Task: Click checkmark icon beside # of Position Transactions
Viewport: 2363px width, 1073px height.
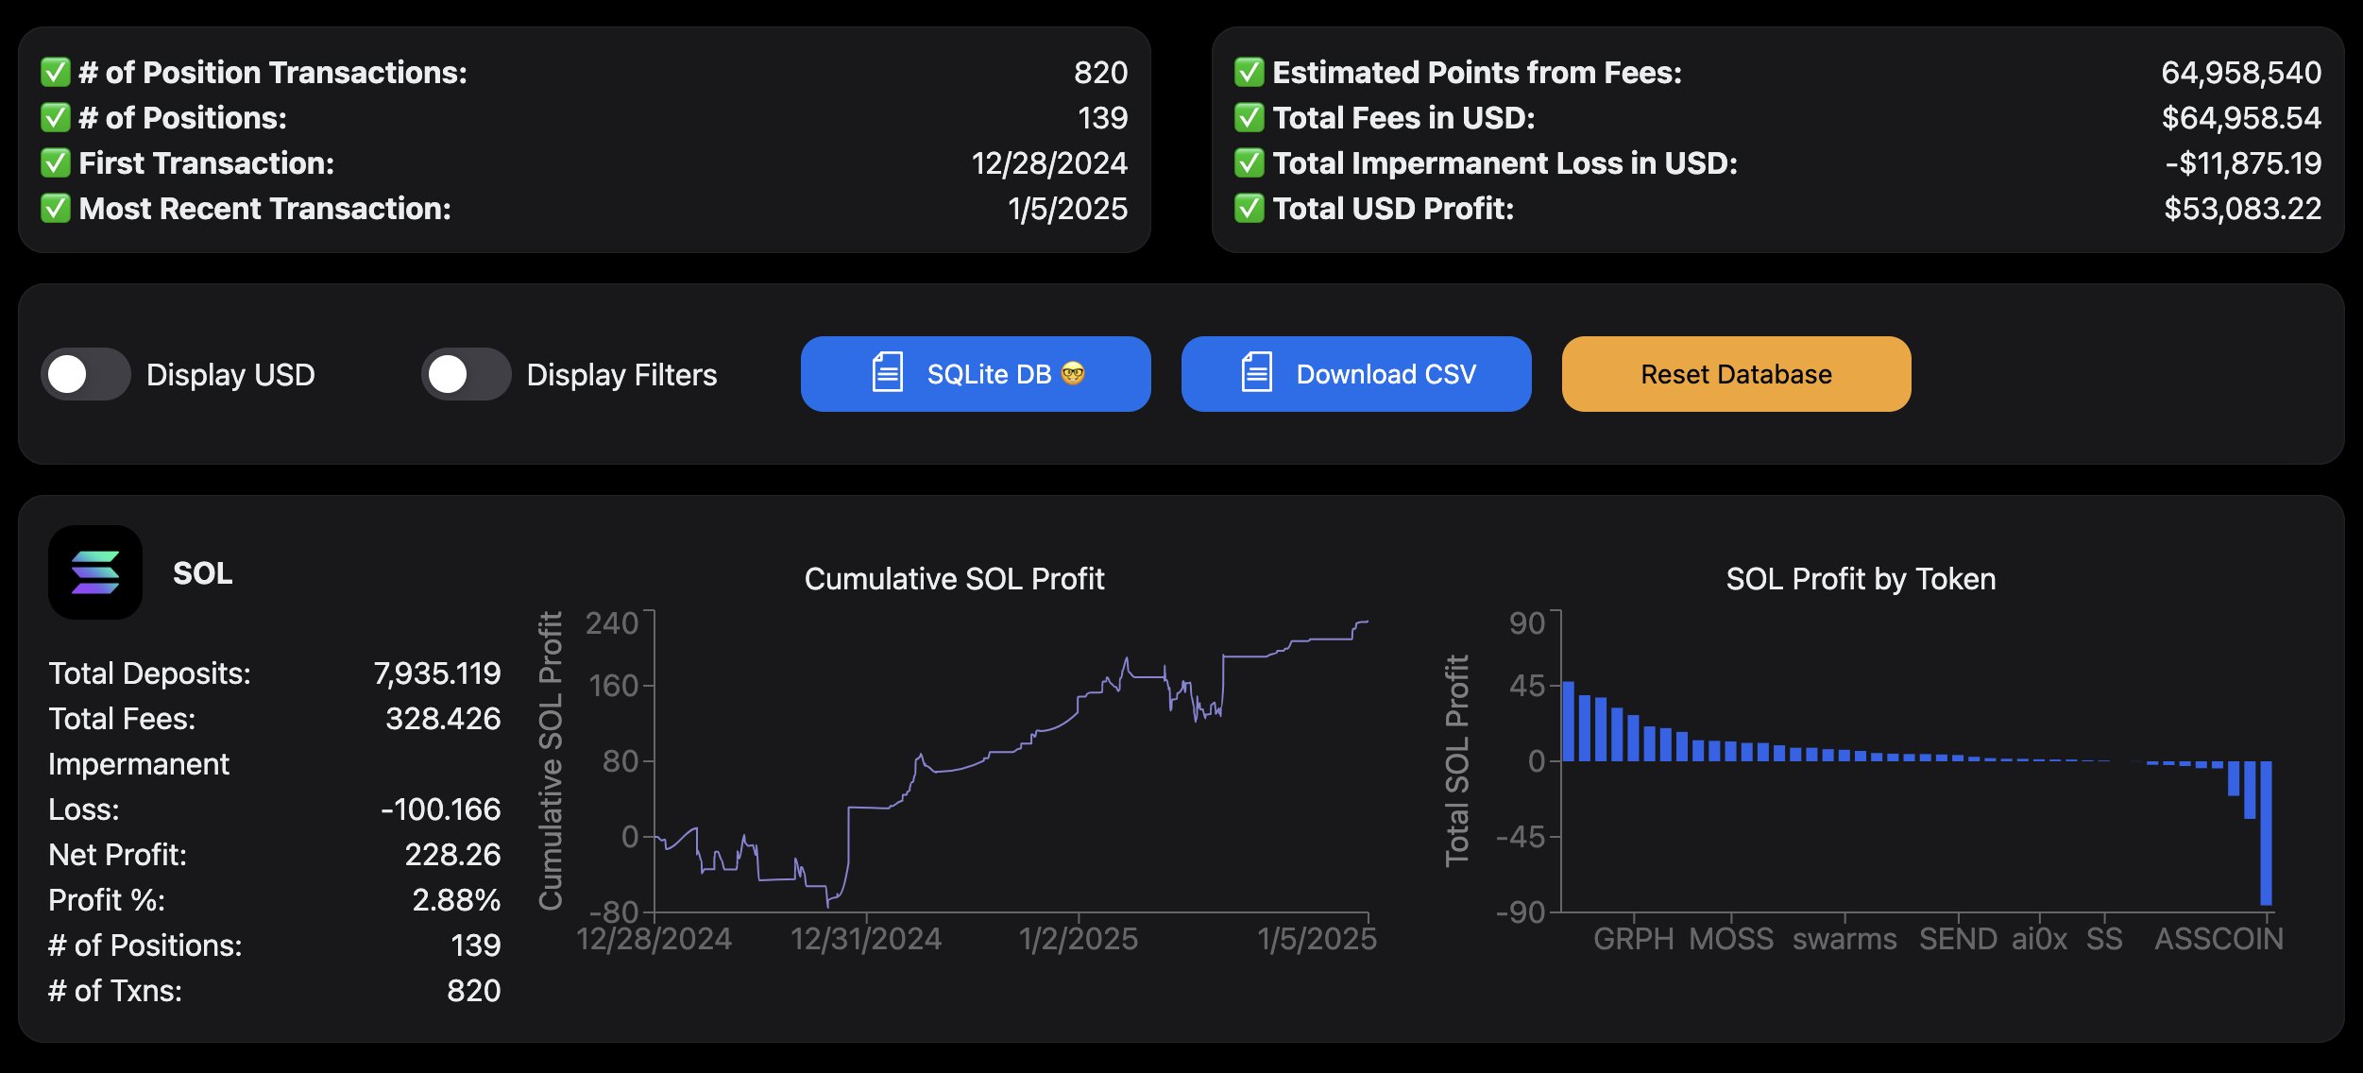Action: click(x=56, y=73)
